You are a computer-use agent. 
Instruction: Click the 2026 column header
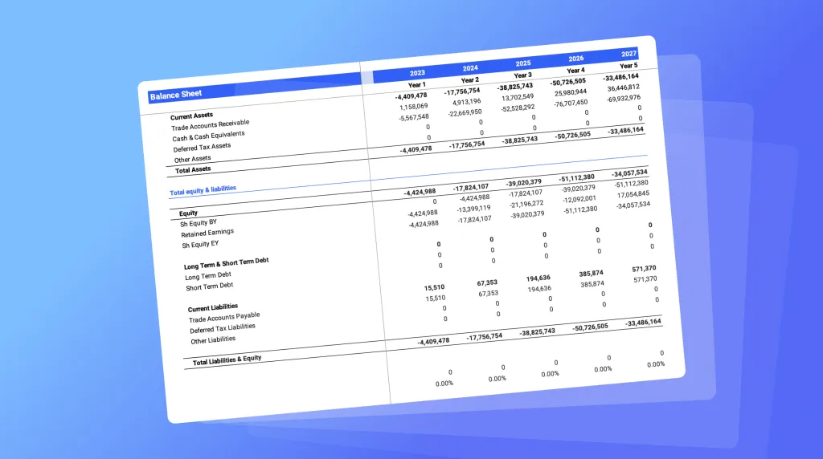pyautogui.click(x=575, y=59)
